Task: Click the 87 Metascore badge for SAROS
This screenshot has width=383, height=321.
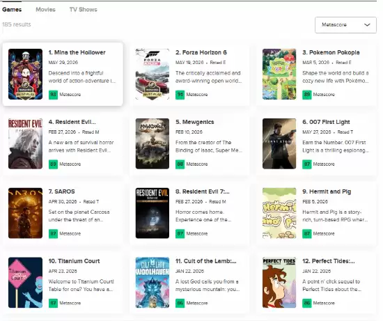Action: click(x=53, y=234)
